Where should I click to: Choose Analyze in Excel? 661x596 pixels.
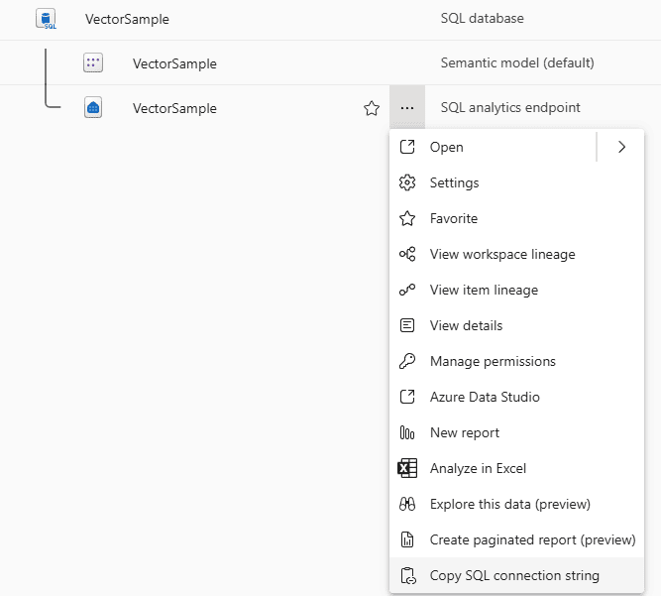point(517,469)
